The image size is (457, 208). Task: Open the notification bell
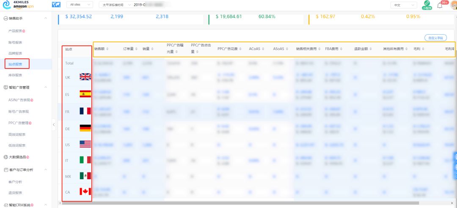(x=440, y=5)
